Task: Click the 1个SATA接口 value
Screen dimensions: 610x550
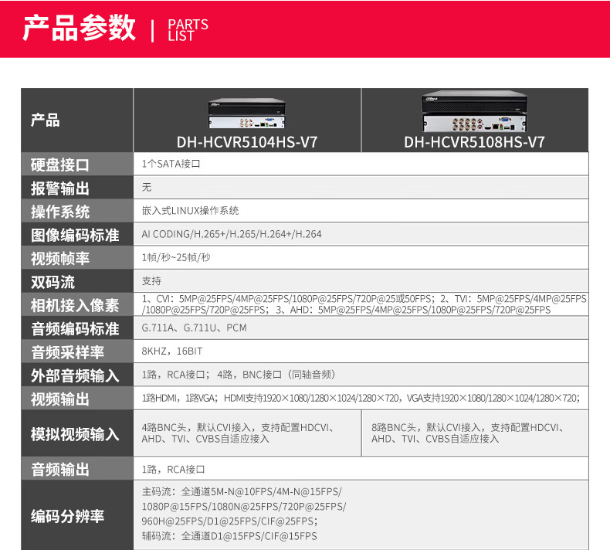Action: click(x=171, y=164)
